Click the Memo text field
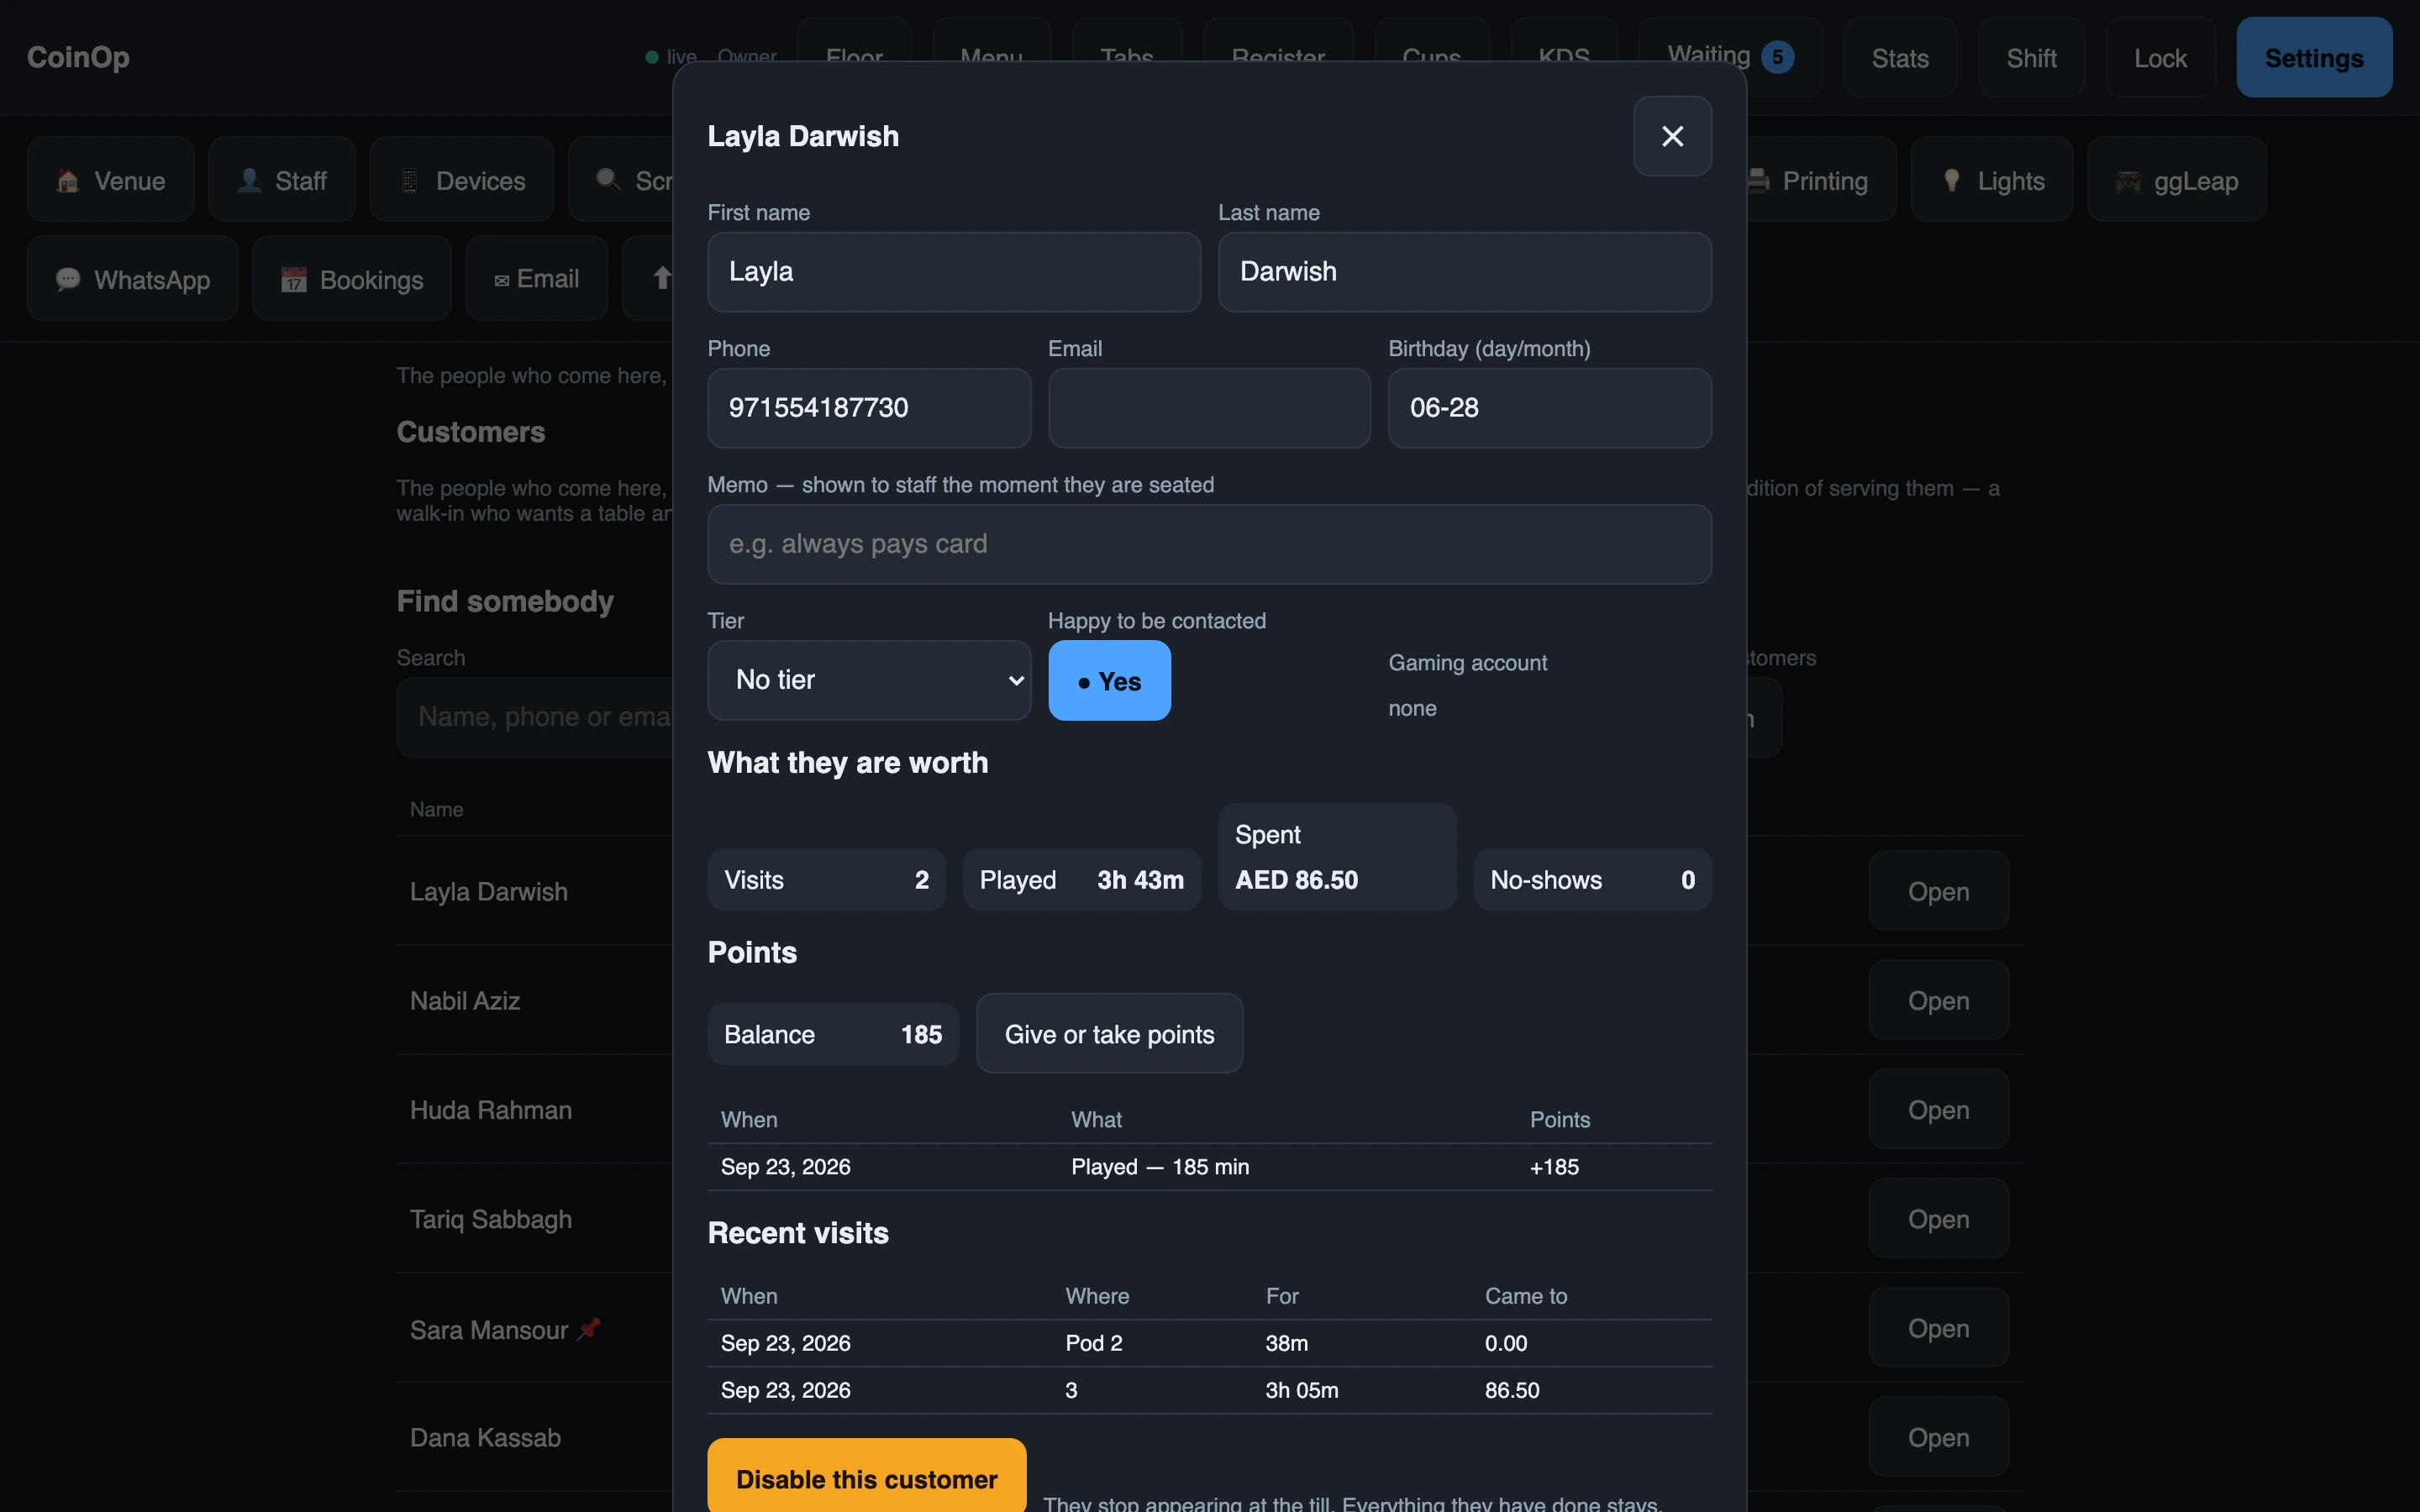The image size is (2420, 1512). point(1209,544)
